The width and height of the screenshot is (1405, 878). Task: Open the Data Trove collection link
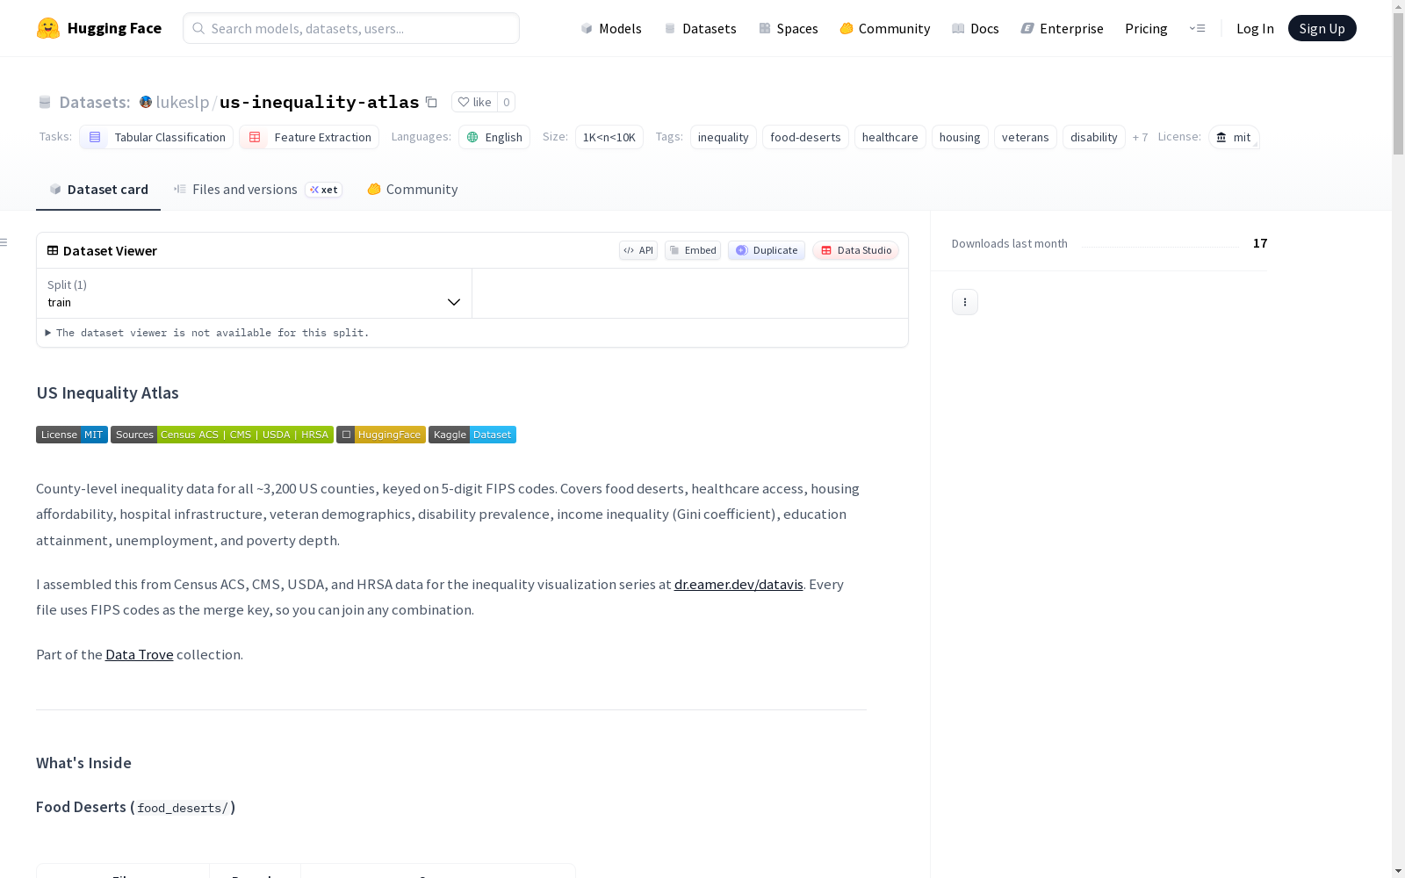(140, 654)
